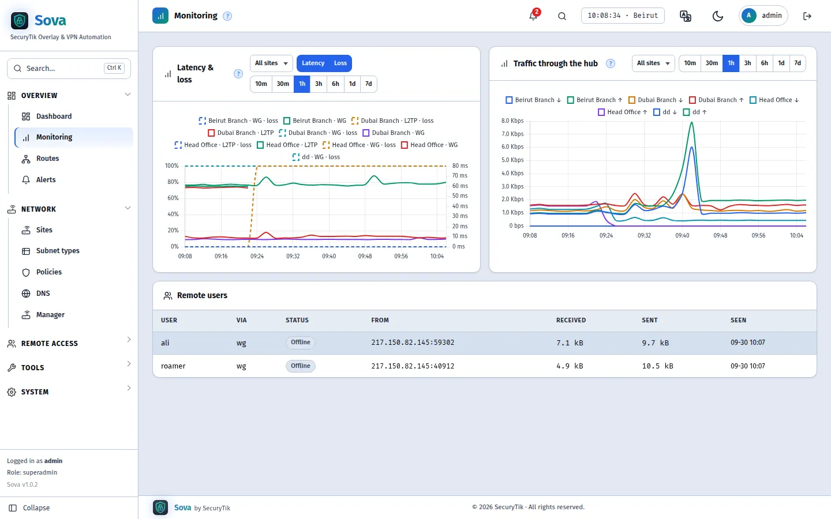Viewport: 831px width, 519px height.
Task: Toggle Dubai Branch · L2TP legend series
Action: tap(241, 133)
